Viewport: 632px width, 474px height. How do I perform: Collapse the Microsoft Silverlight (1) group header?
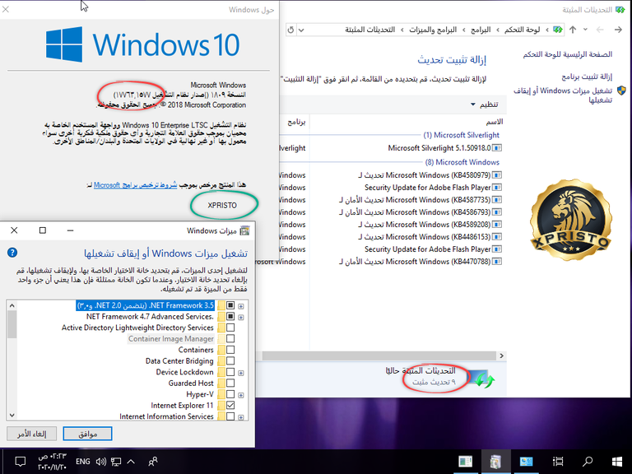[461, 135]
